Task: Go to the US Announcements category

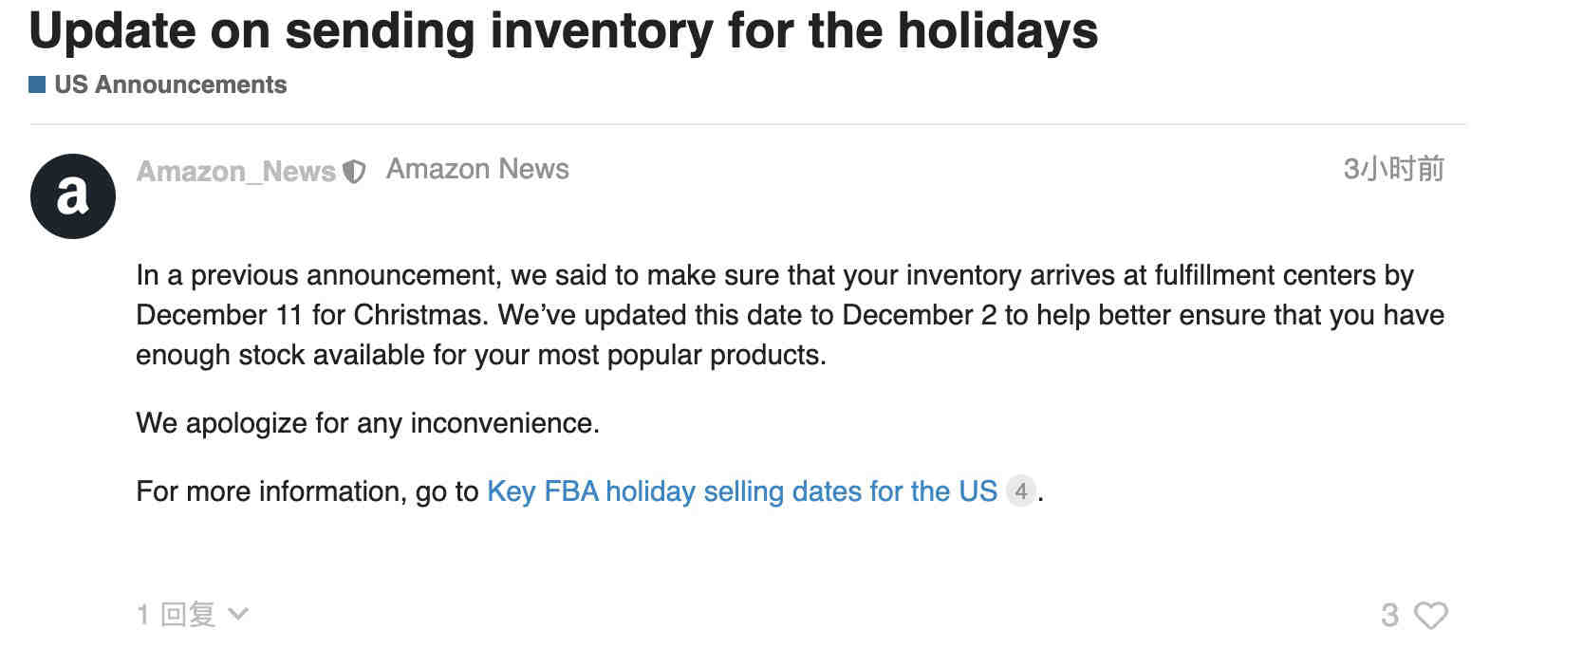Action: coord(171,84)
